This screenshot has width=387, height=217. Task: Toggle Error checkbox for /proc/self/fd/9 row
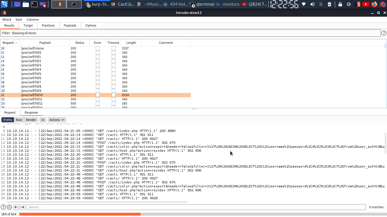(x=98, y=91)
